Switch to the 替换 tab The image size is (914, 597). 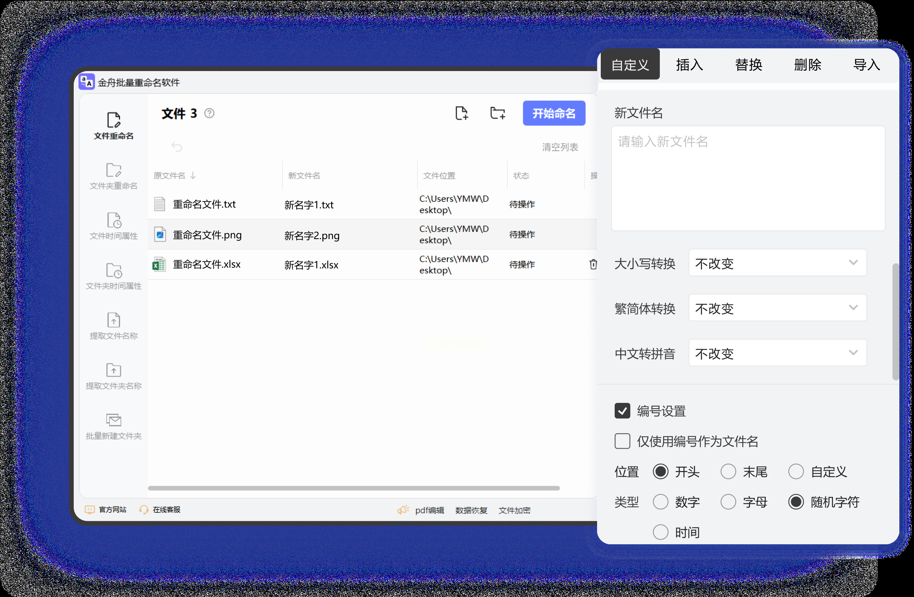point(749,65)
